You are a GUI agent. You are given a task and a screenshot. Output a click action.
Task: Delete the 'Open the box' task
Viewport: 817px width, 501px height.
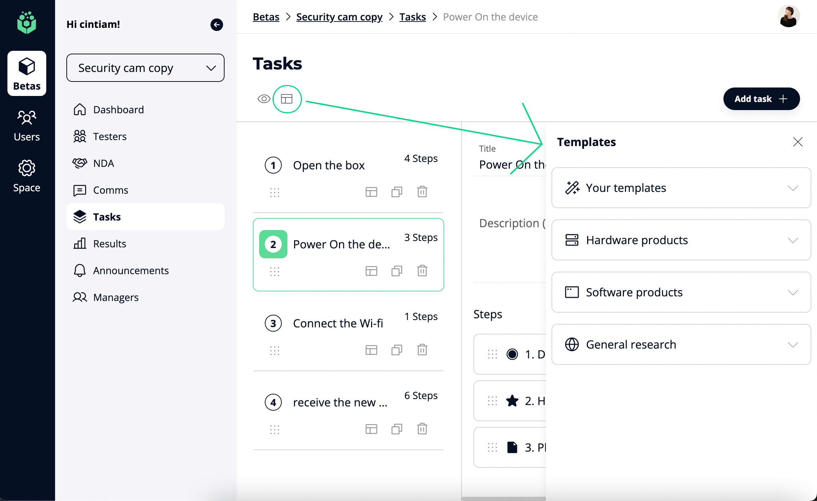point(422,192)
